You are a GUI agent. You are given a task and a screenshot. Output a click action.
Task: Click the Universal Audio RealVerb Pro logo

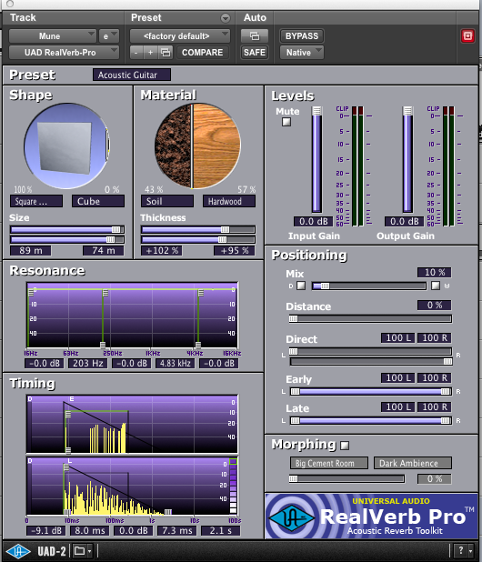tap(371, 516)
